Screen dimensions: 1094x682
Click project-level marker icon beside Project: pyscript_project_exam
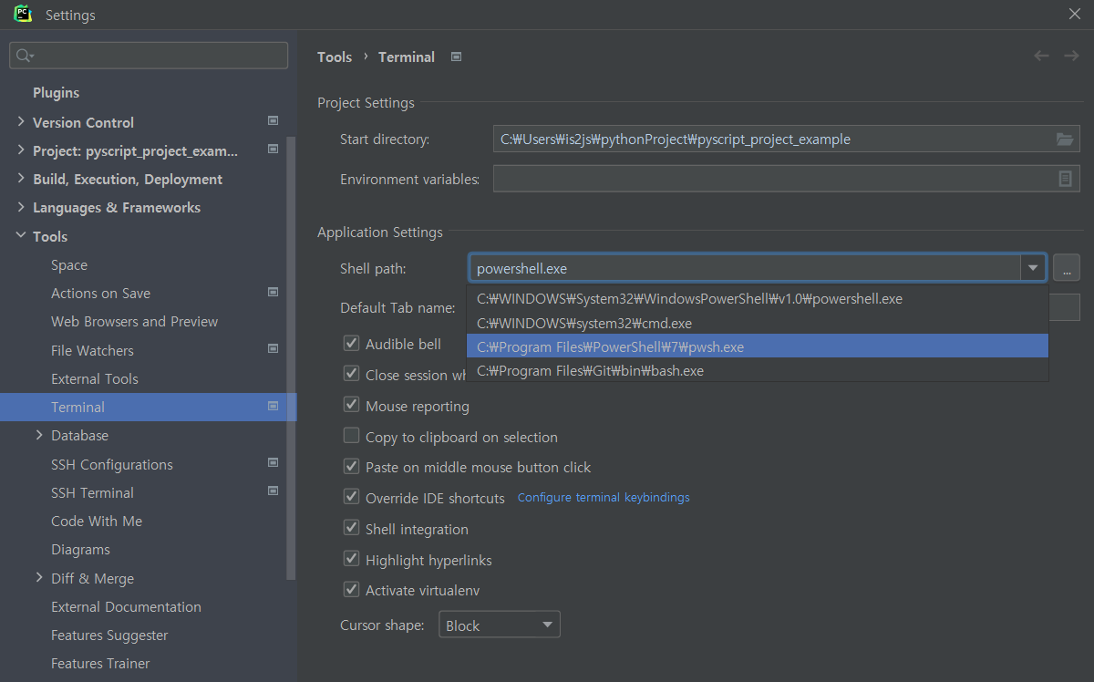pos(273,149)
